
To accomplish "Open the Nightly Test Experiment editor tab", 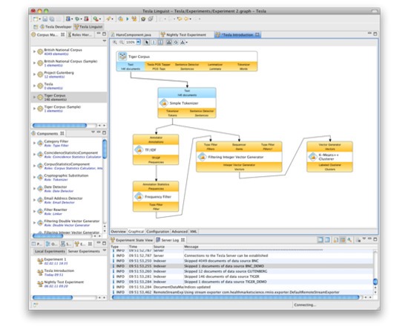I will pyautogui.click(x=184, y=35).
